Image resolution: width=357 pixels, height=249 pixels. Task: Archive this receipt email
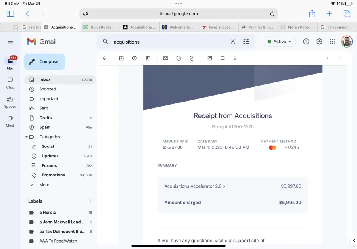(x=121, y=58)
